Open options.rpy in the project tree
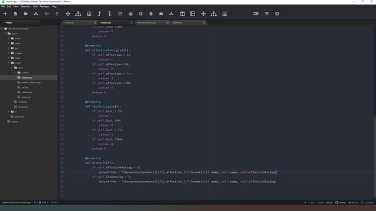Image resolution: width=376 pixels, height=211 pixels. (x=27, y=92)
